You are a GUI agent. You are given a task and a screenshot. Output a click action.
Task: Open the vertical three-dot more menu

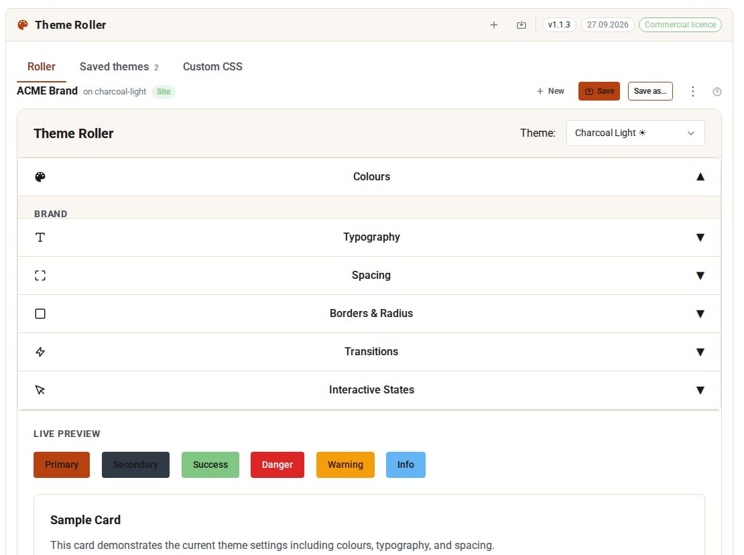click(692, 91)
